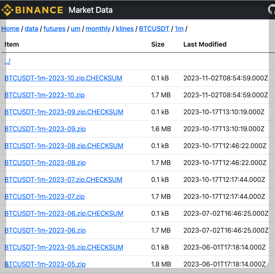Navigate to futures breadcrumb
Viewport: 275px width, 274px height.
click(x=54, y=28)
